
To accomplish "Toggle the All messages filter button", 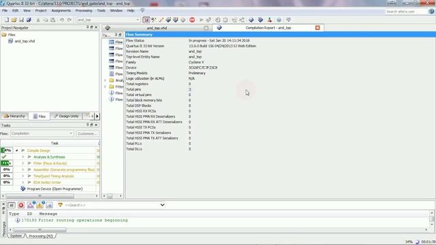I will click(12, 206).
